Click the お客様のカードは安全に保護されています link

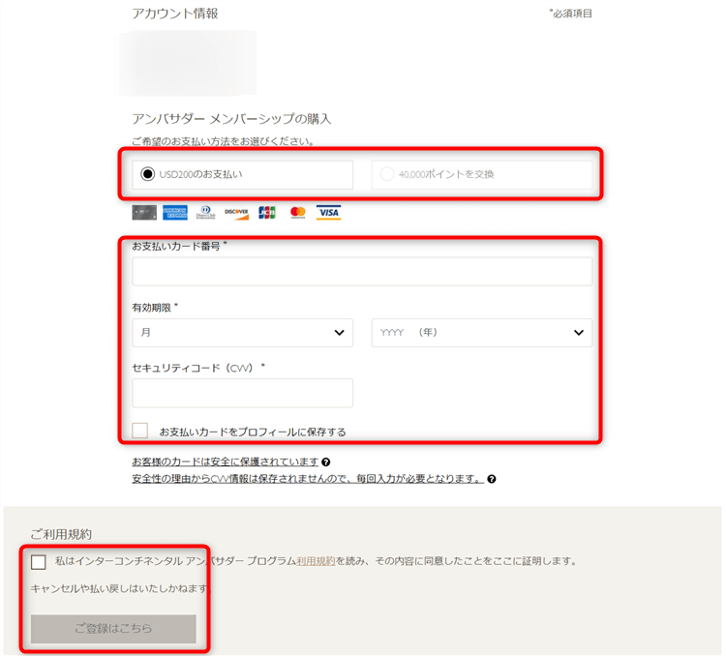point(225,462)
